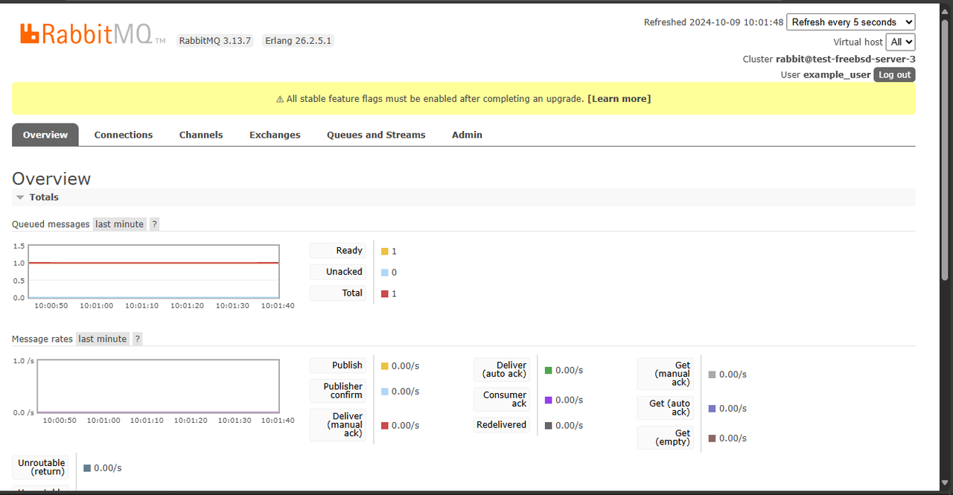Click the Erlang 26.2.5.1 version badge
The width and height of the screenshot is (953, 495).
tap(299, 40)
